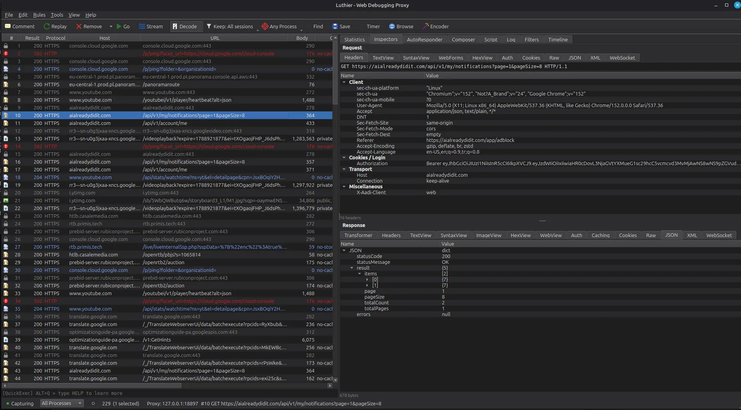This screenshot has width=741, height=410.
Task: Click the red error icon of session 2
Action: pyautogui.click(x=6, y=53)
